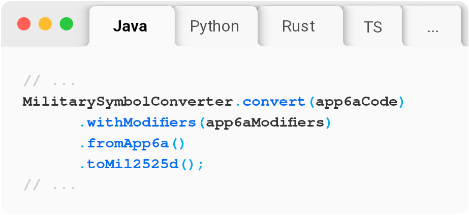
Task: Open the ellipsis more-languages tab
Action: (x=433, y=27)
